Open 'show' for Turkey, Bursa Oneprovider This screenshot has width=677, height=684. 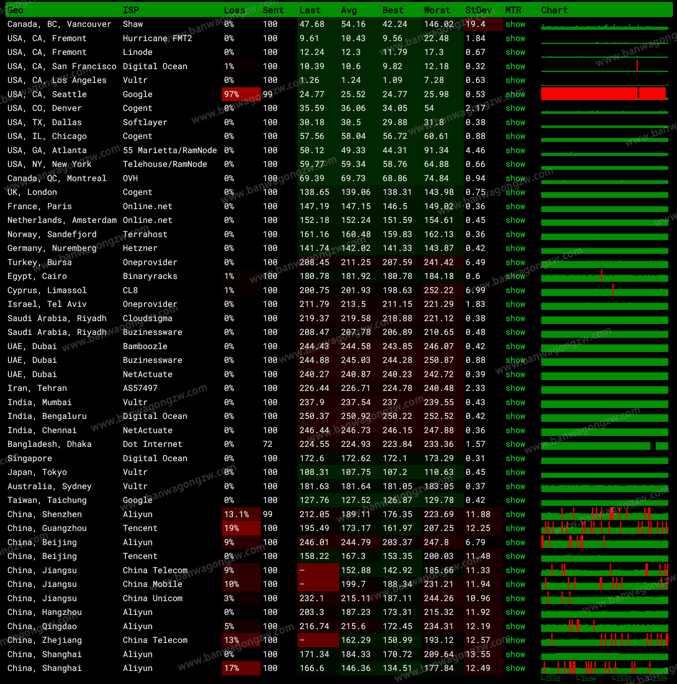pyautogui.click(x=515, y=263)
